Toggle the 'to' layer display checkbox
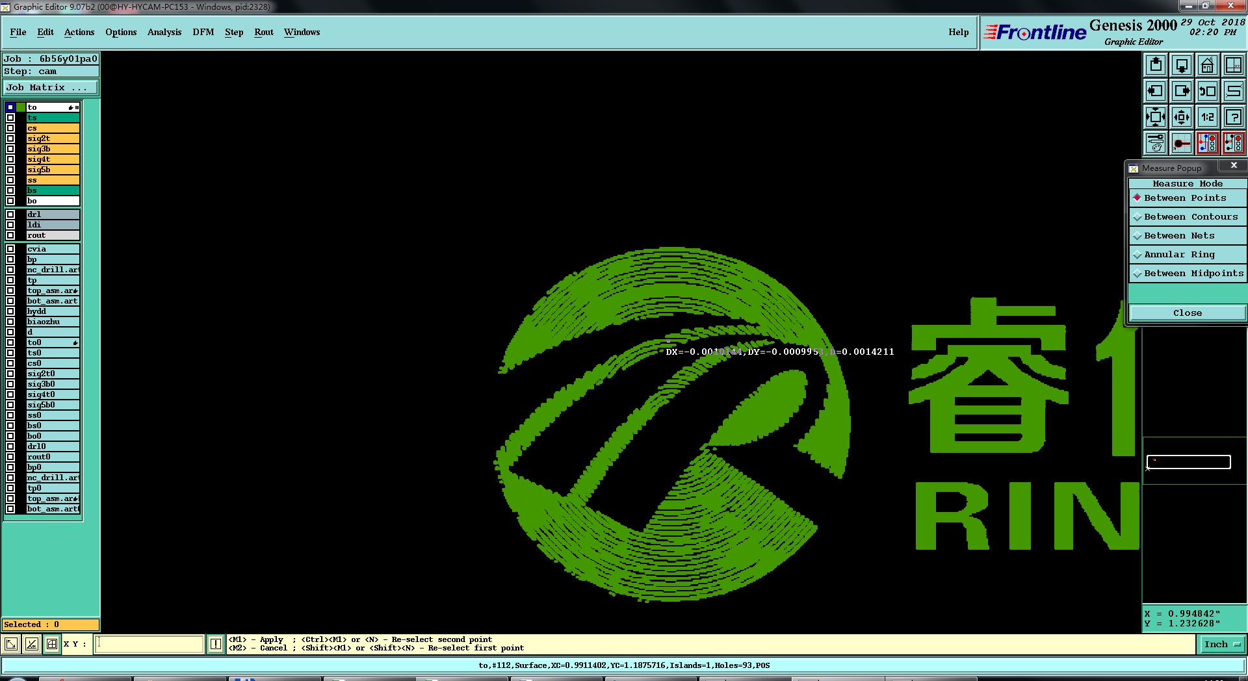The height and width of the screenshot is (681, 1248). pos(10,107)
